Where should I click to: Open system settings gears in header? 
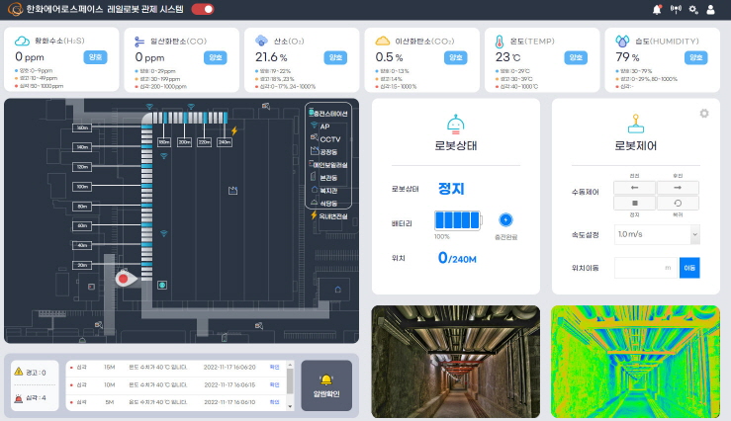693,9
